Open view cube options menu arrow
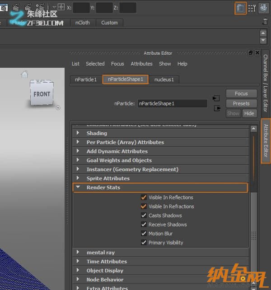Screen dimensions: 271x290 tap(58, 108)
